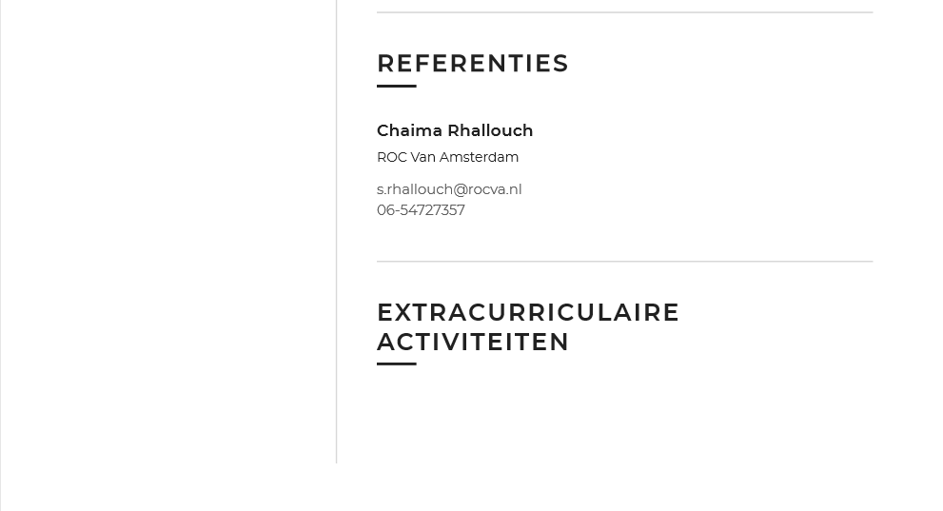943x511 pixels.
Task: Click the @ symbol in the email address
Action: click(x=460, y=189)
